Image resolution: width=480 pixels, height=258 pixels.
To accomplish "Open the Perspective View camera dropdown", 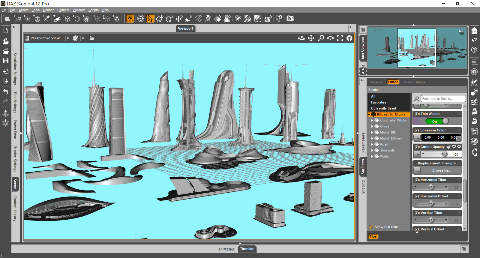I will click(x=68, y=38).
